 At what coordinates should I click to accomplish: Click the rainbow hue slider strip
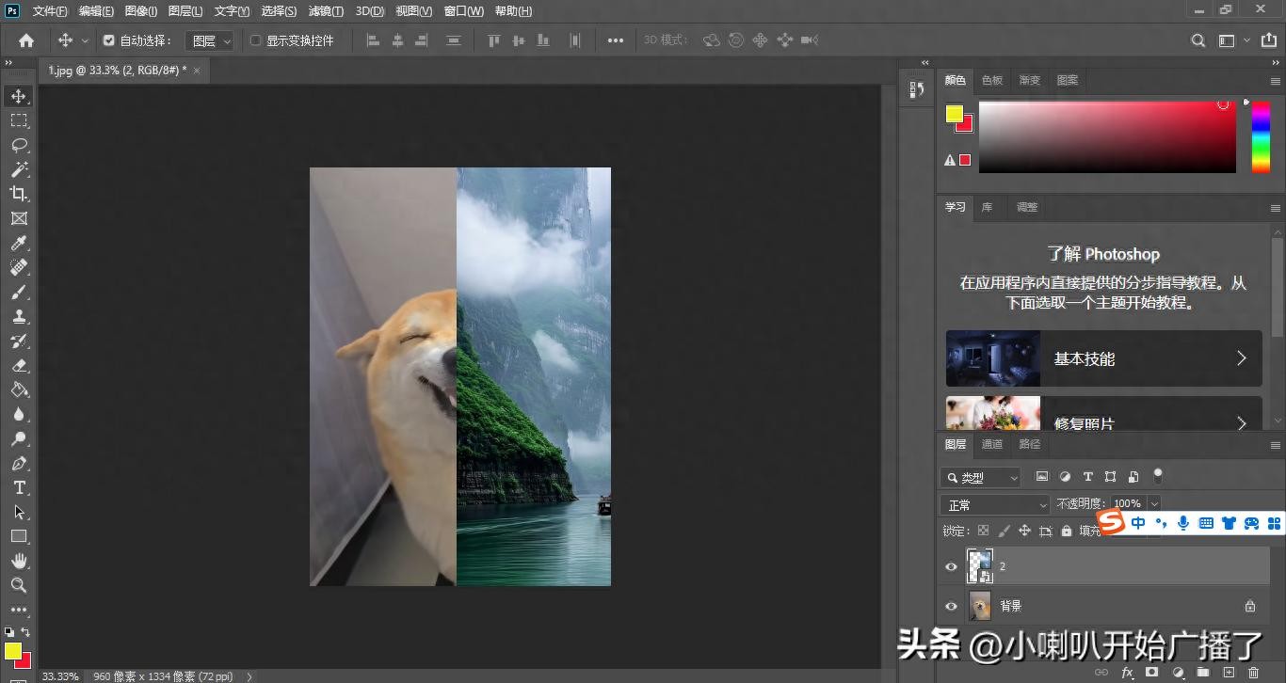point(1261,137)
